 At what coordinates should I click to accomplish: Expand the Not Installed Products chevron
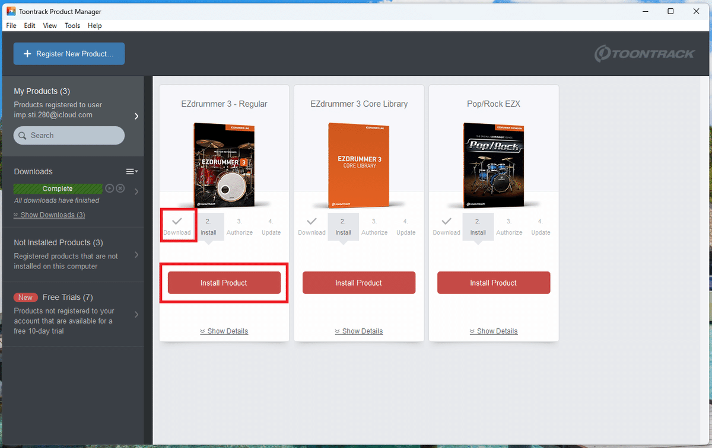pos(136,255)
